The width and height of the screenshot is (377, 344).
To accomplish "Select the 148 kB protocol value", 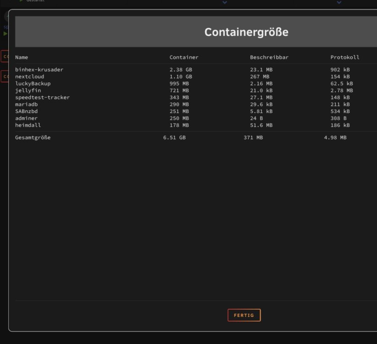I will coord(340,98).
